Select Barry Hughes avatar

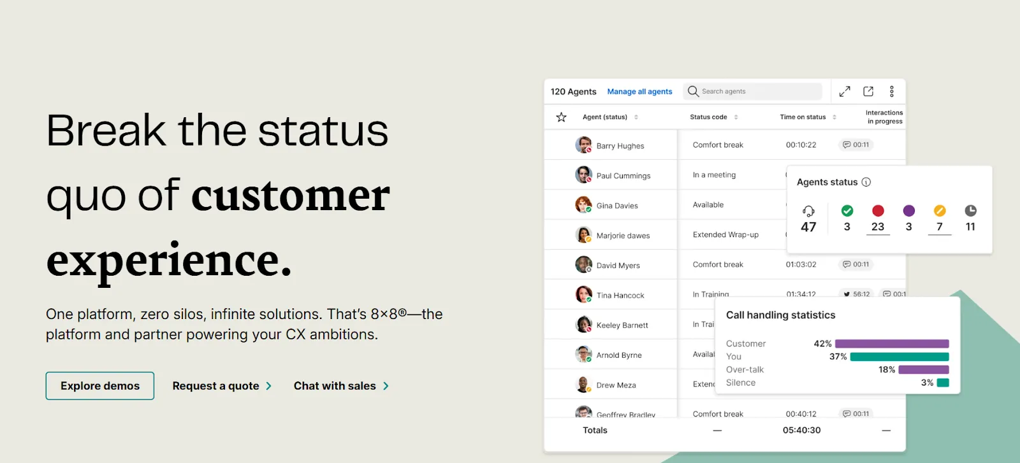[x=583, y=145]
